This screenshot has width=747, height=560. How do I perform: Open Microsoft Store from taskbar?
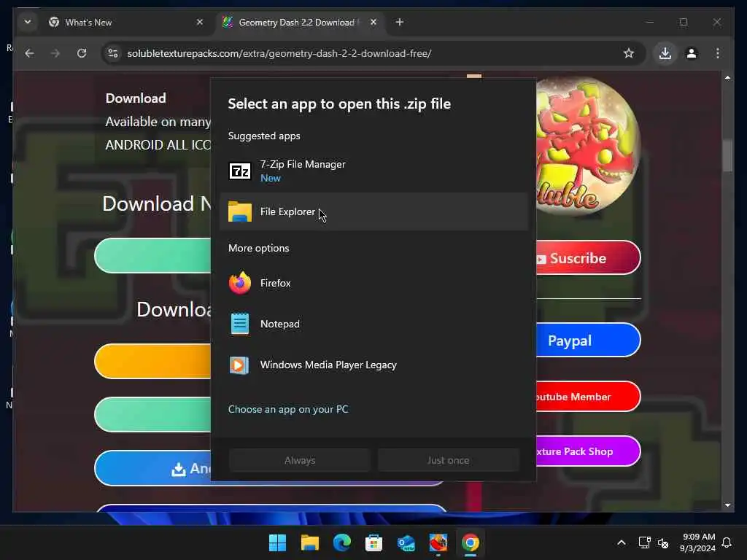coord(374,542)
